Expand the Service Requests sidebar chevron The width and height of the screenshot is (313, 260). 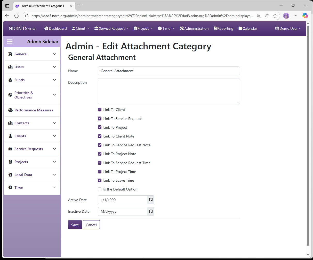pos(54,149)
